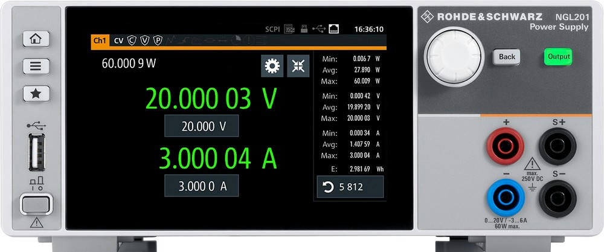Reset statistics with the 5 812 counter button
This screenshot has height=252, width=604.
click(x=350, y=187)
